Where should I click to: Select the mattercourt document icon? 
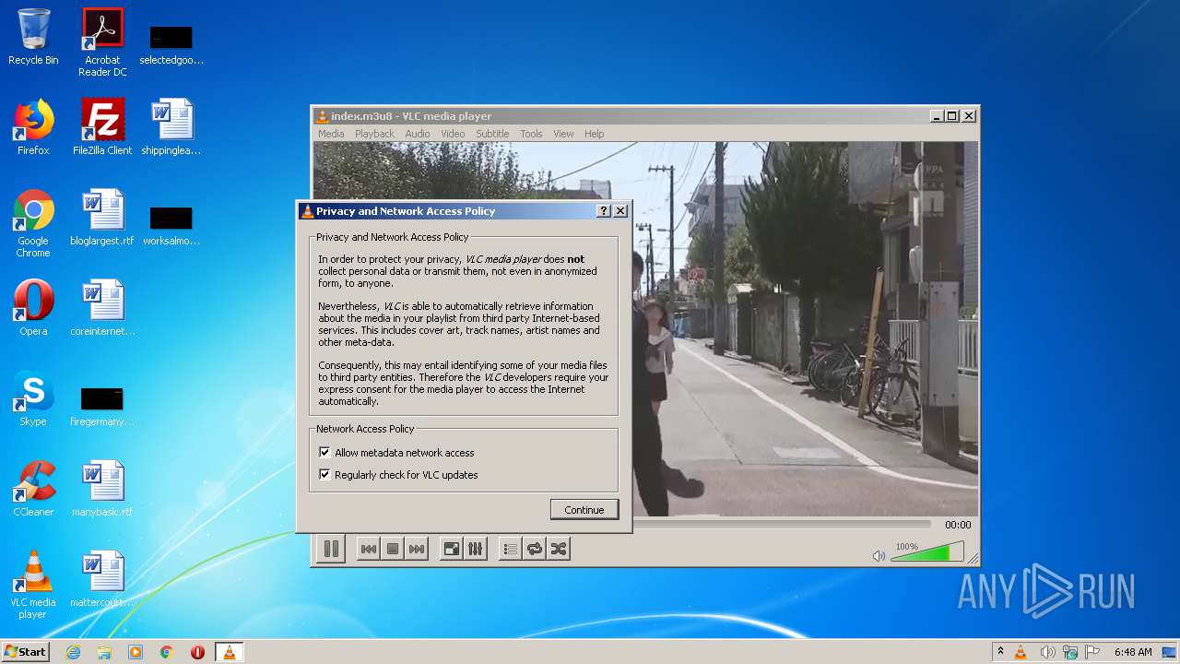point(102,579)
